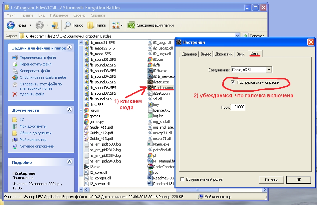
Task: Select the il2setup.ini file icon
Action: [150, 93]
